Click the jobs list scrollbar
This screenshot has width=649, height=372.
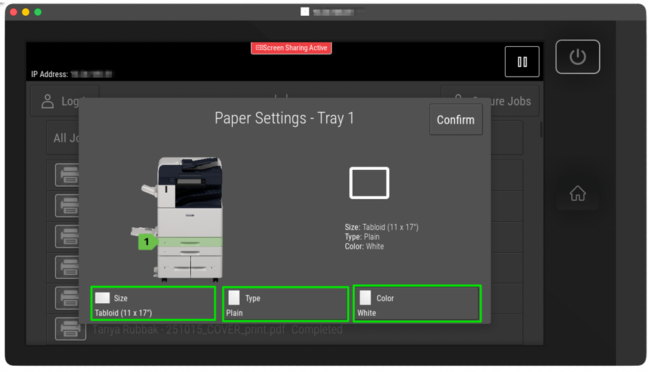coord(541,130)
